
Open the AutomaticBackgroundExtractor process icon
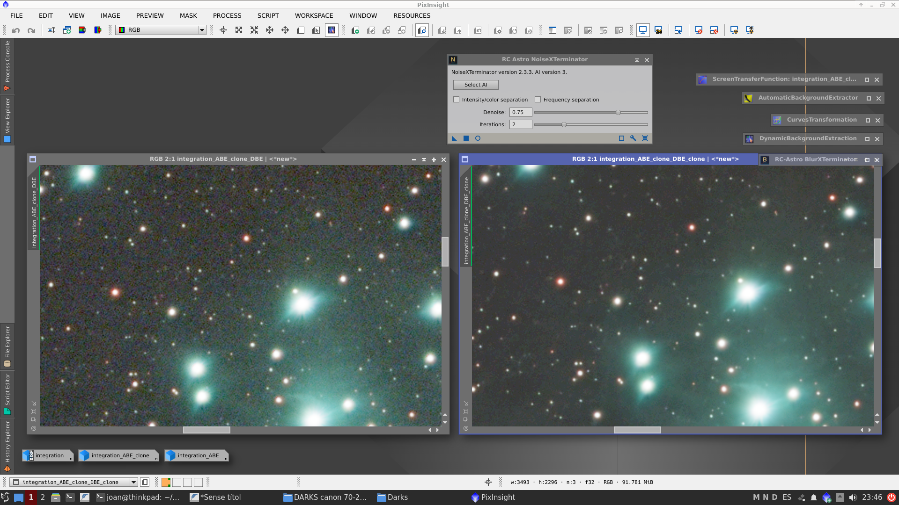click(x=748, y=98)
